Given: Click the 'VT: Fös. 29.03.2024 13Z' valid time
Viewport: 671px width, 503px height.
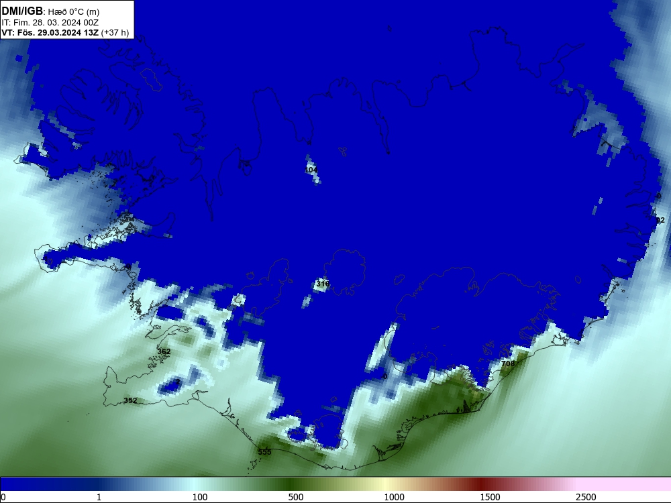Looking at the screenshot, I should pos(50,33).
